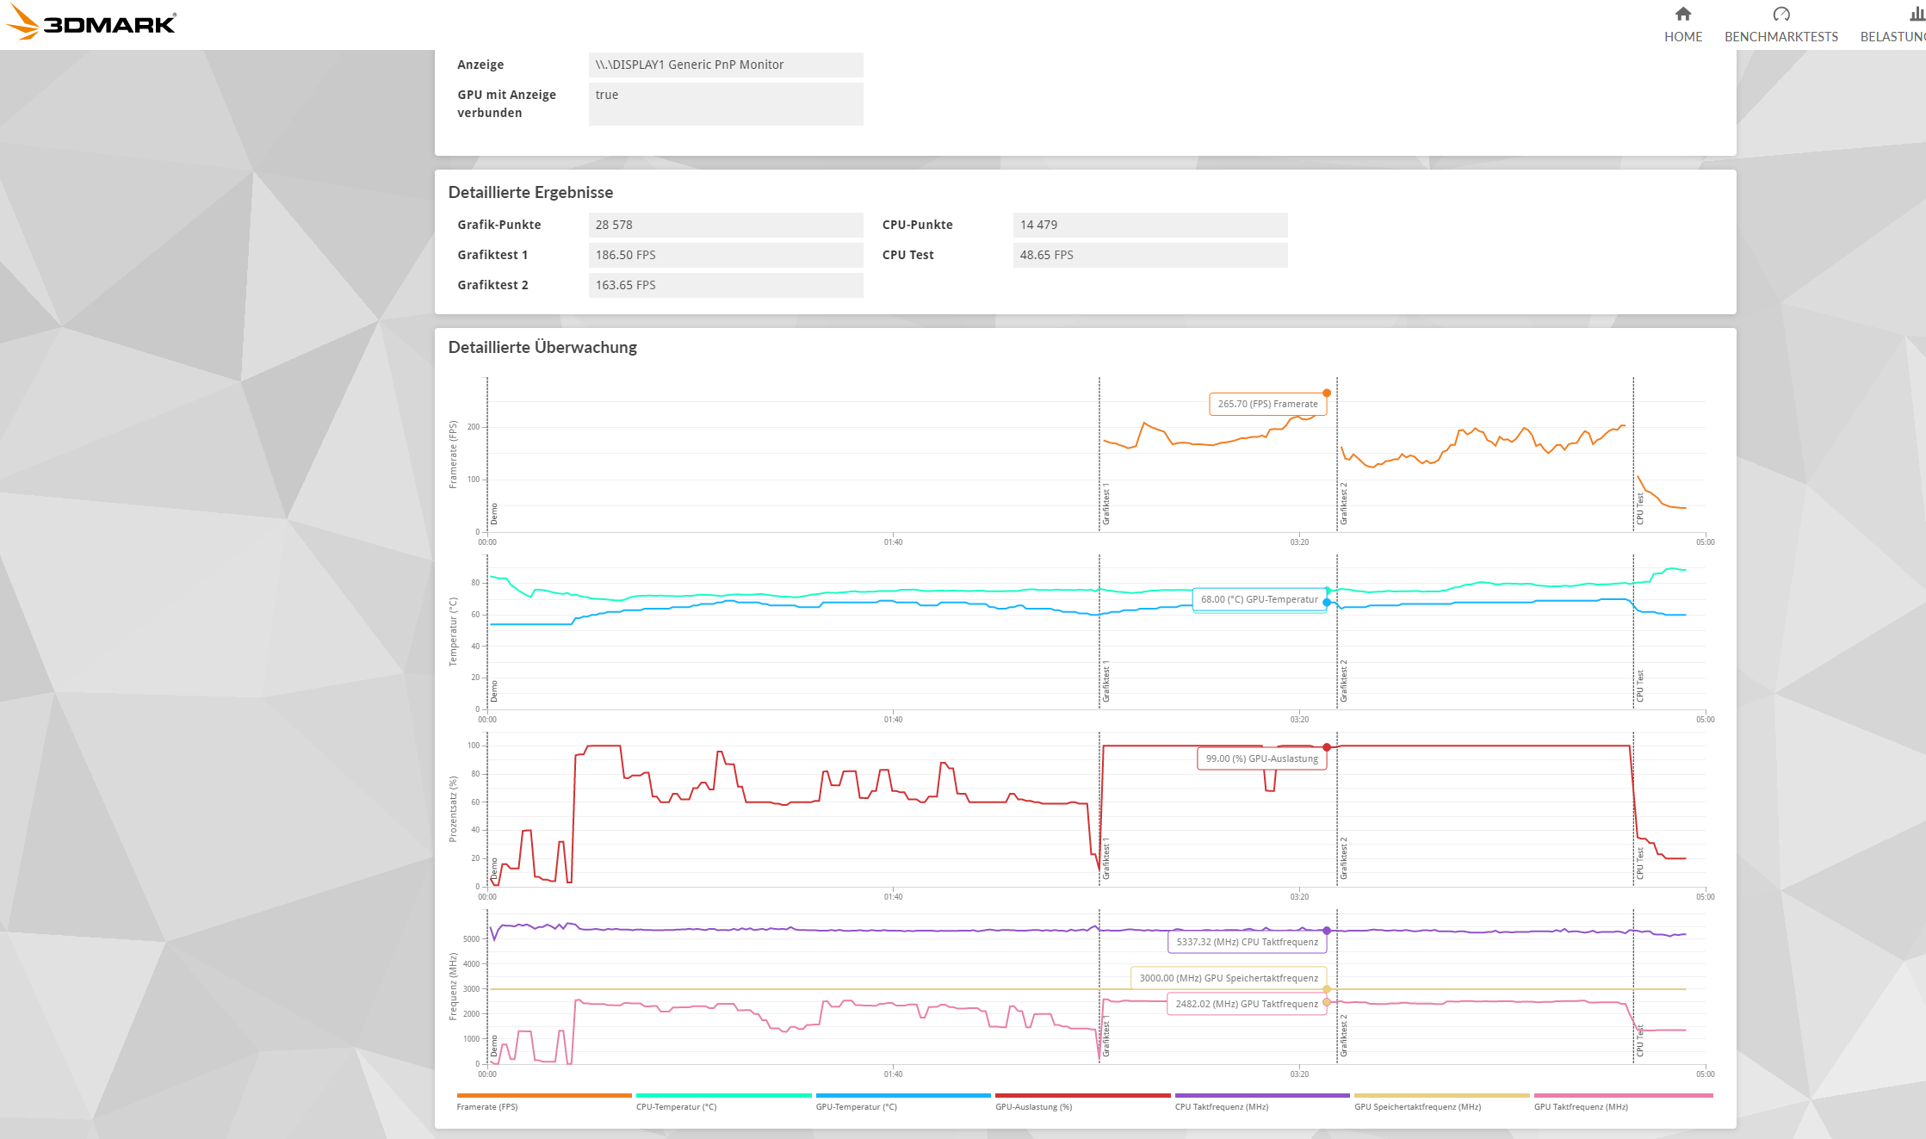Click blue GPU-Temperatur data point marker
This screenshot has height=1139, width=1926.
click(1327, 602)
